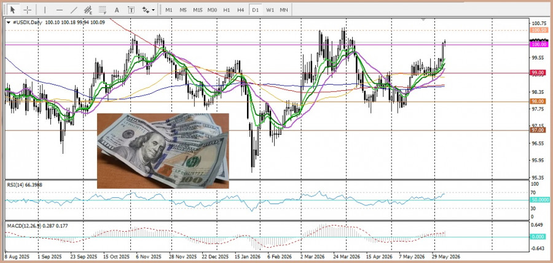Click the RSI(14) 66.3988 indicator label
Screen dimensions: 553x263
tap(25, 185)
